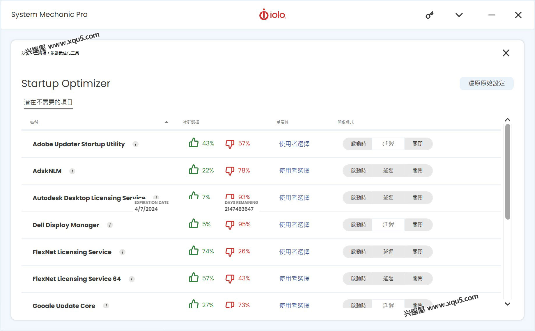The image size is (535, 331).
Task: Click thumbs-up icon for Adobe Updater Startup Utility
Action: [x=194, y=143]
